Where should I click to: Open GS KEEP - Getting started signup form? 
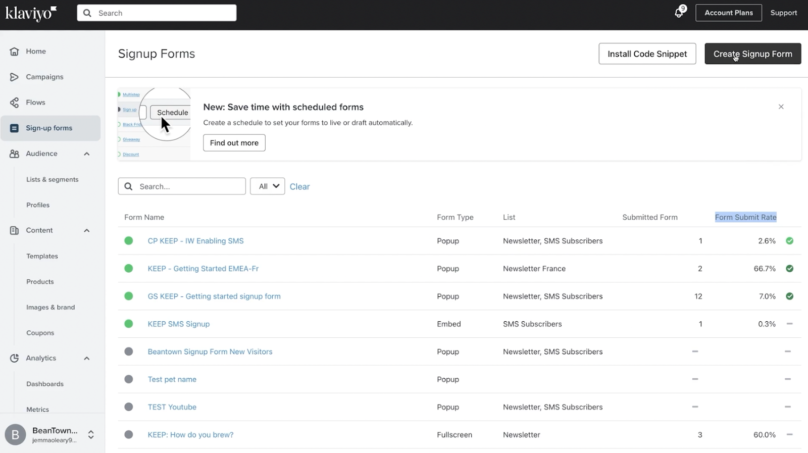[214, 296]
